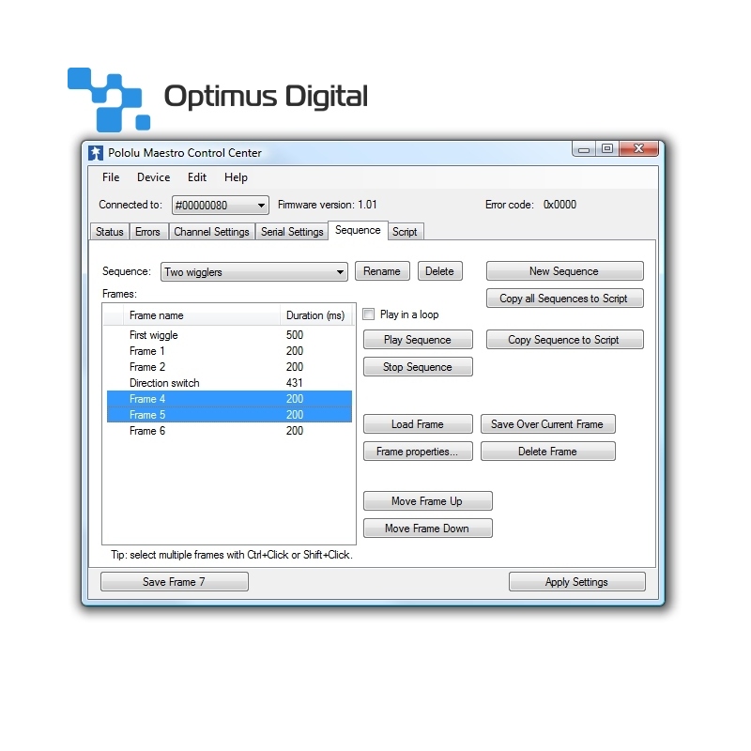Select the Frame 4 row
751x751 pixels.
229,399
